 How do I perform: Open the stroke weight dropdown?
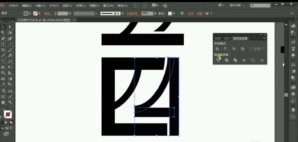70,13
